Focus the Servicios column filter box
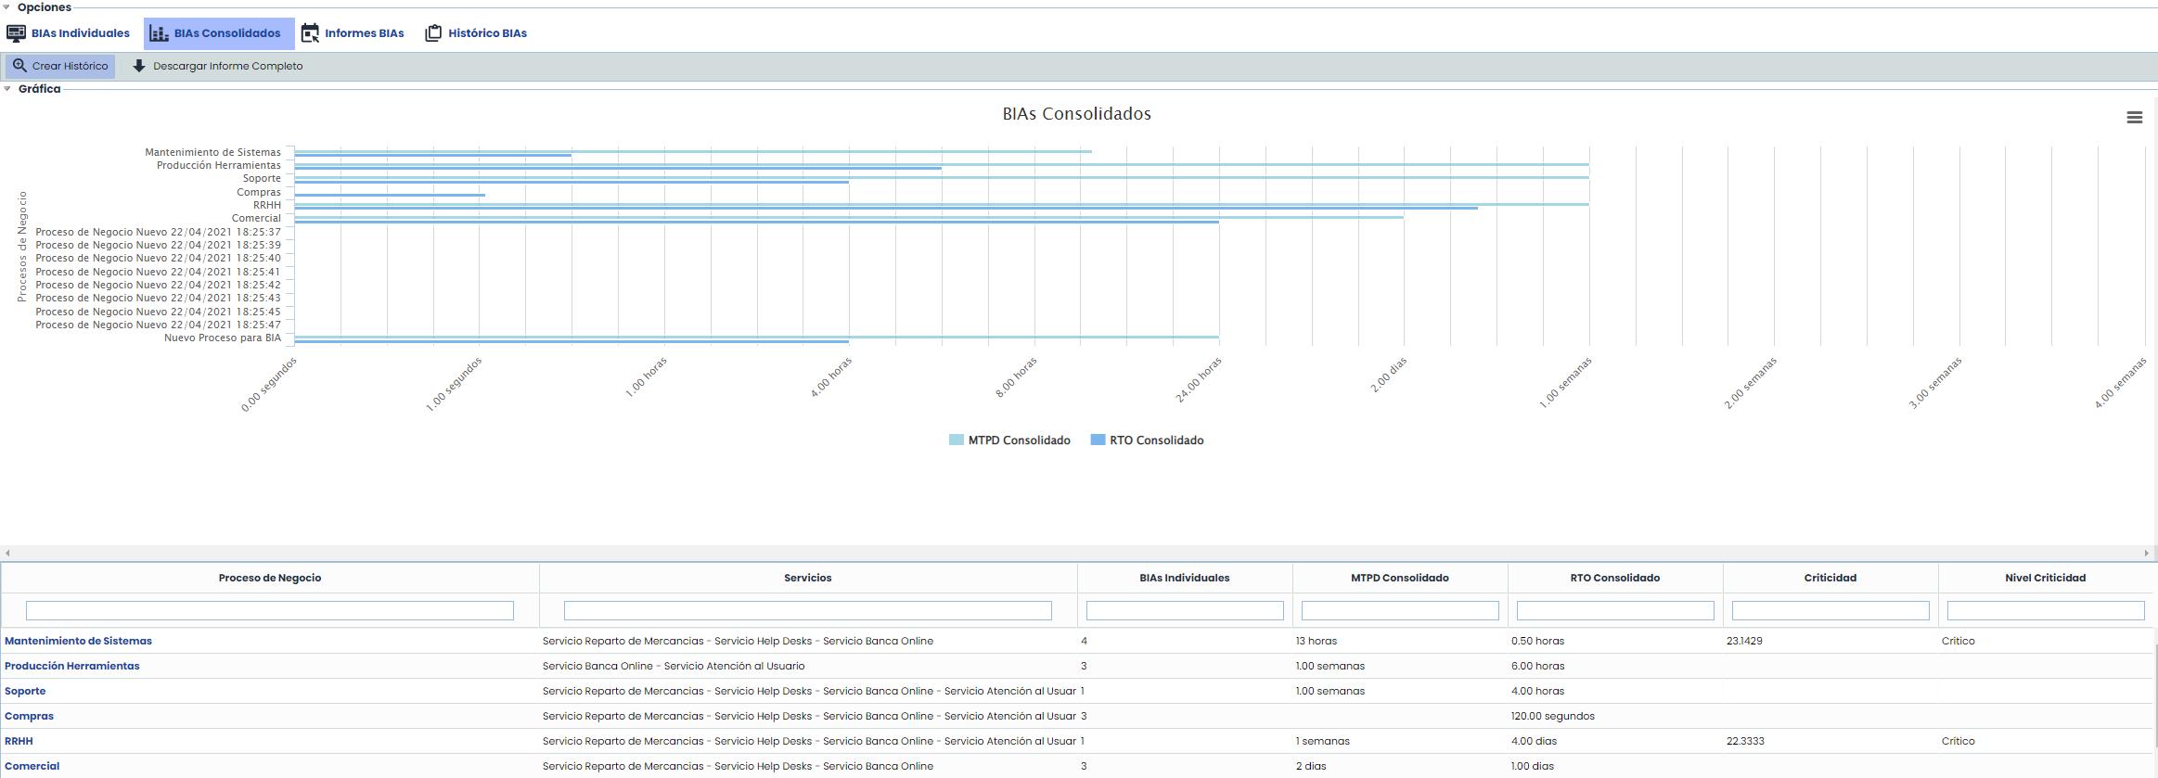Image resolution: width=2158 pixels, height=778 pixels. [807, 610]
